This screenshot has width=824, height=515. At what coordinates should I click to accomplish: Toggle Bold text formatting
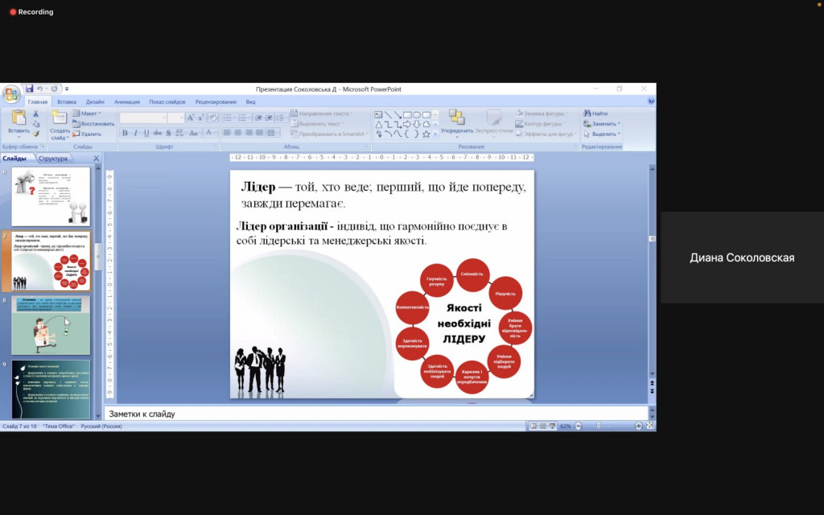125,133
